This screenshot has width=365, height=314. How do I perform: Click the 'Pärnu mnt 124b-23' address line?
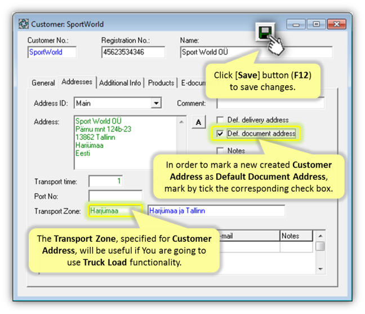coord(103,129)
